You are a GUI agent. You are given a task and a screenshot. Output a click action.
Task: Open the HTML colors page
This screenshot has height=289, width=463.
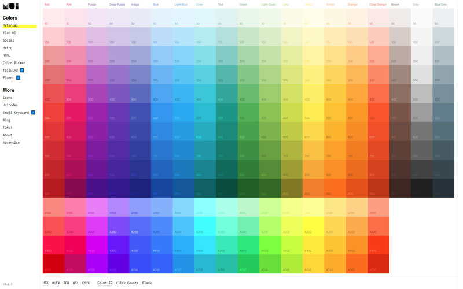click(x=6, y=55)
